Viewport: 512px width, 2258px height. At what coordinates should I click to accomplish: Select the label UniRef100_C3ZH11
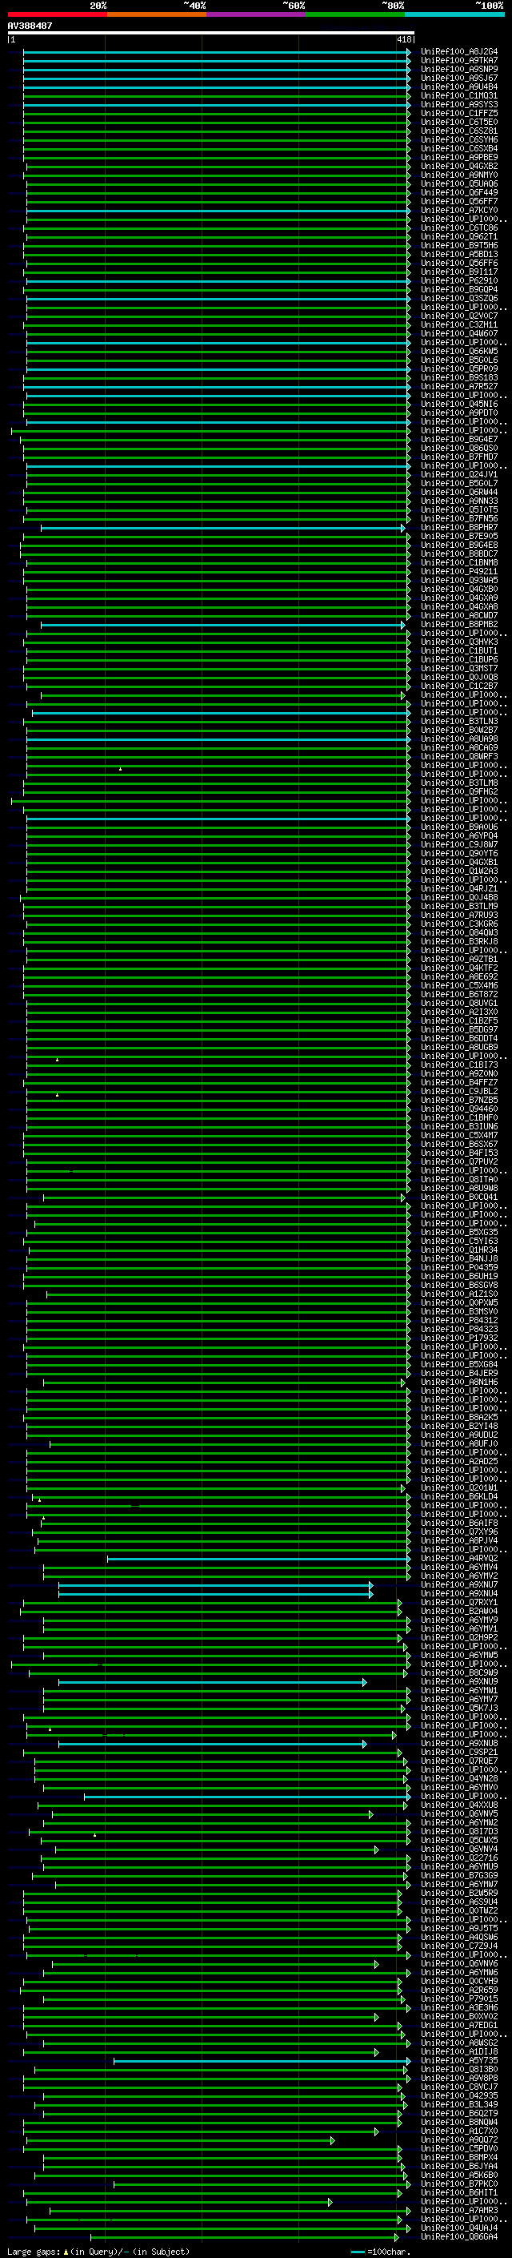[x=459, y=324]
